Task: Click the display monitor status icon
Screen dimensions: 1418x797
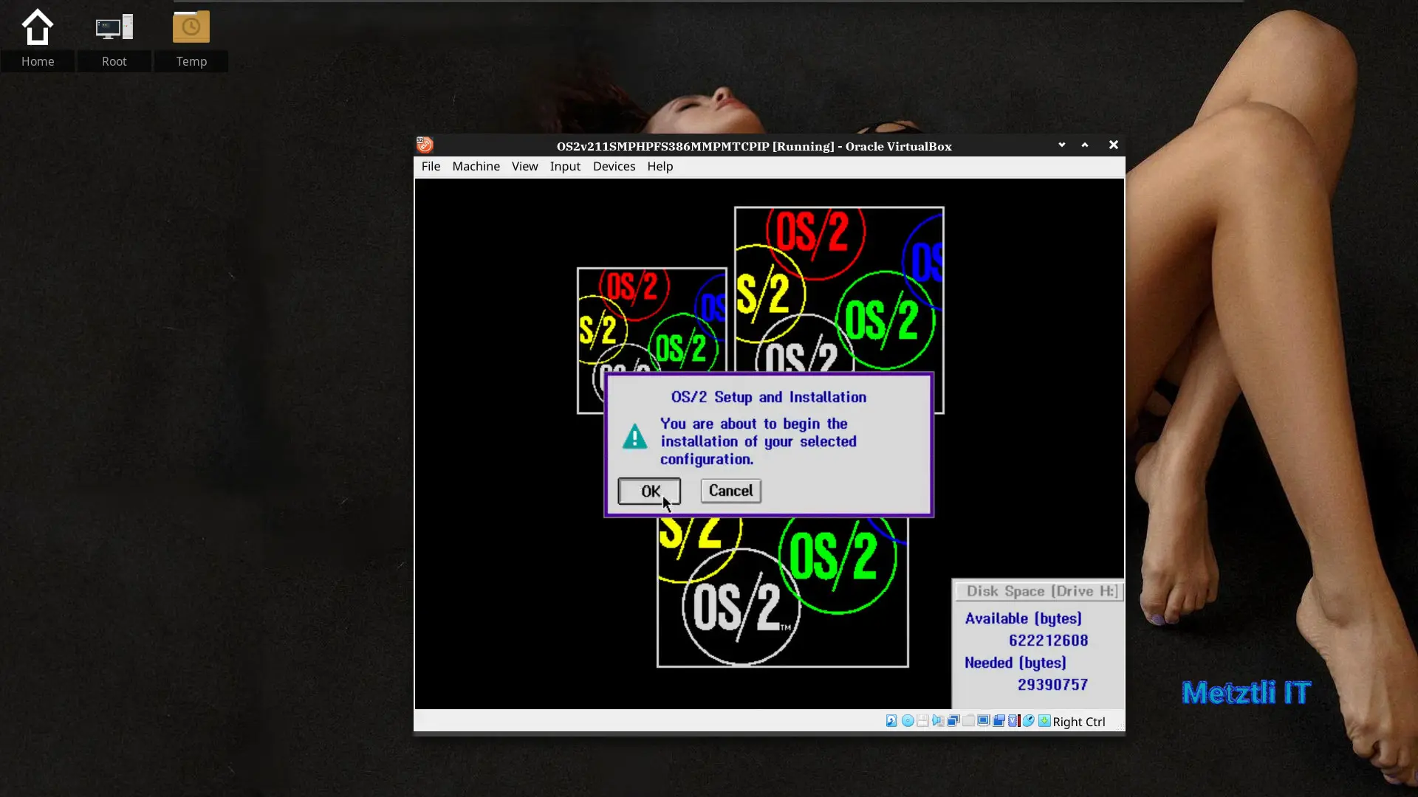Action: point(984,721)
